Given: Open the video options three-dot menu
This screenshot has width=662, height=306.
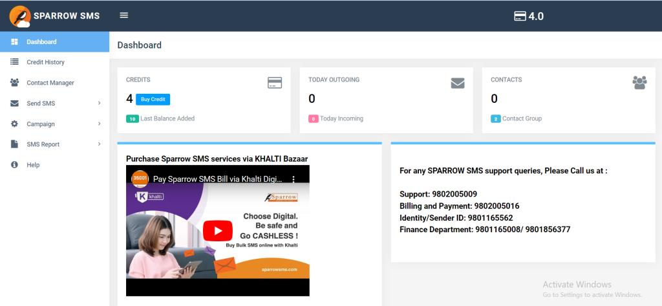Looking at the screenshot, I should coord(294,179).
